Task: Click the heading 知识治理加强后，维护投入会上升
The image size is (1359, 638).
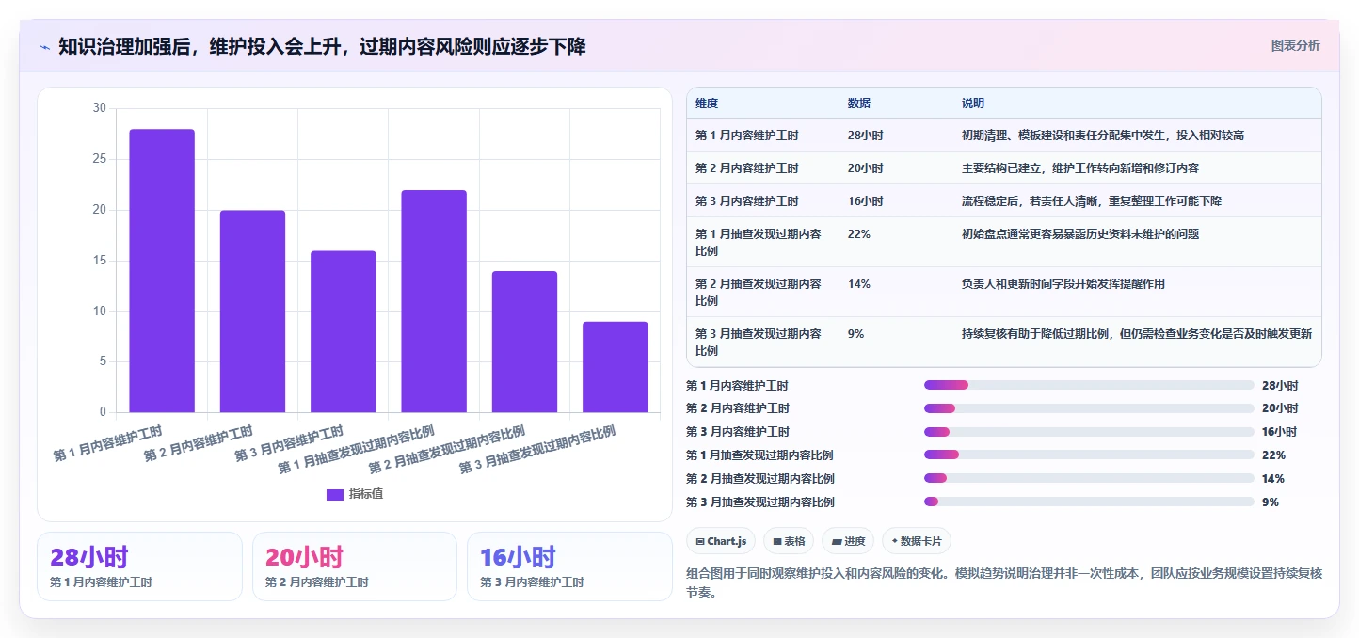Action: (x=322, y=46)
